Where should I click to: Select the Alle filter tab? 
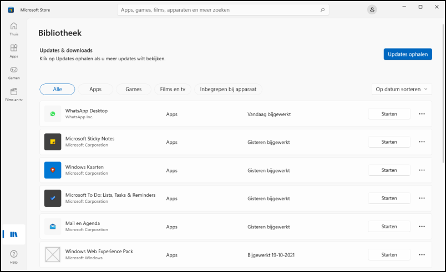[57, 89]
